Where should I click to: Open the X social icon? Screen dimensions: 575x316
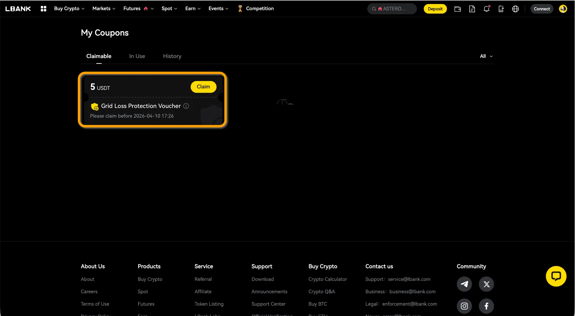pyautogui.click(x=486, y=284)
